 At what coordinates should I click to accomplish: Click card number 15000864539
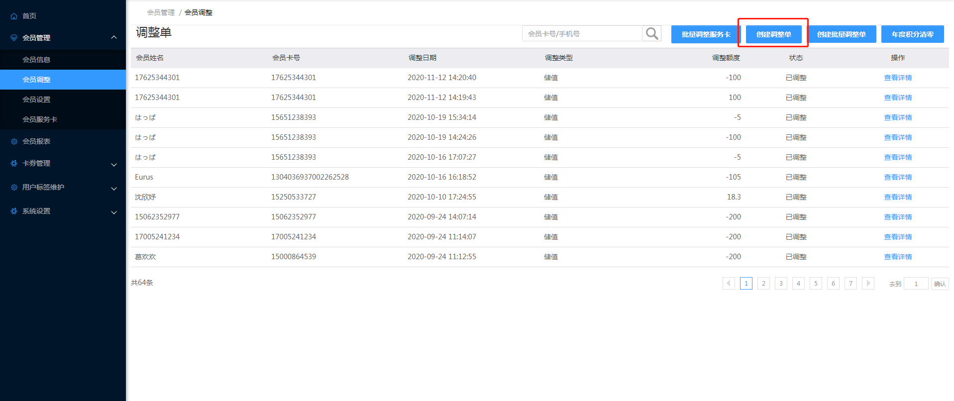coord(294,257)
